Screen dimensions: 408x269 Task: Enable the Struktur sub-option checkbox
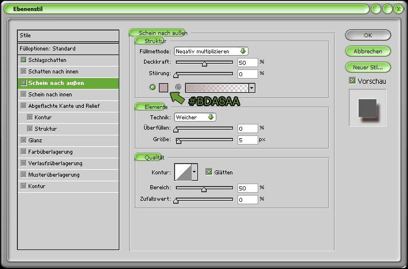(30, 129)
